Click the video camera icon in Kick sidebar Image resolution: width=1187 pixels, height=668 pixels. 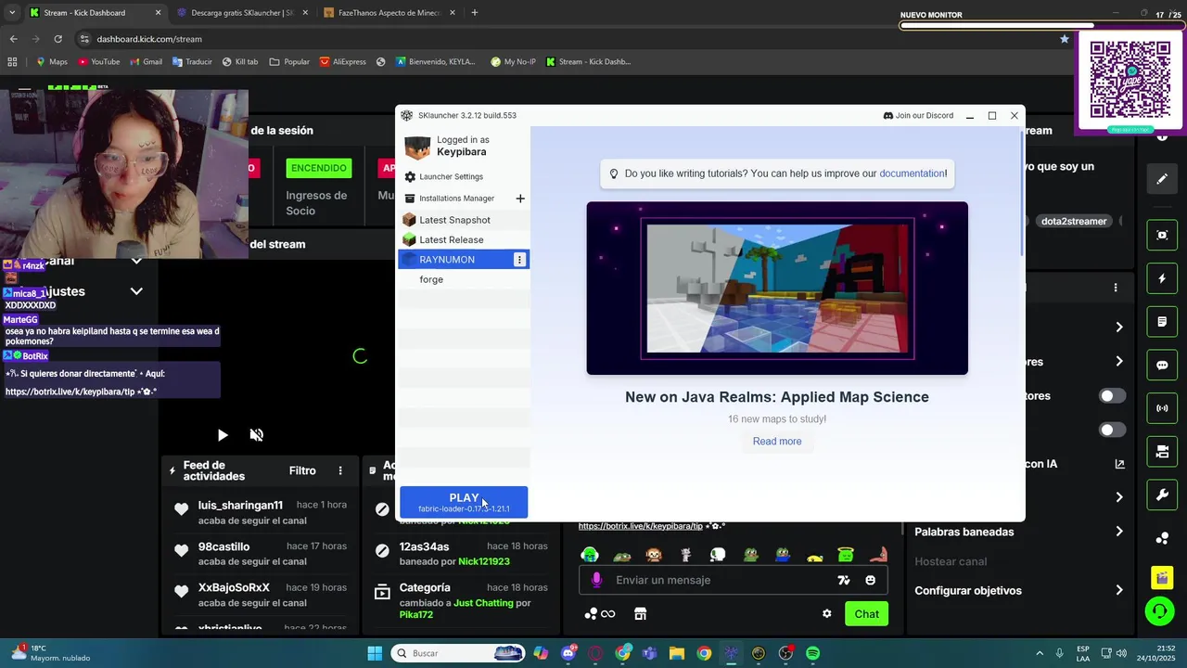pyautogui.click(x=1162, y=452)
